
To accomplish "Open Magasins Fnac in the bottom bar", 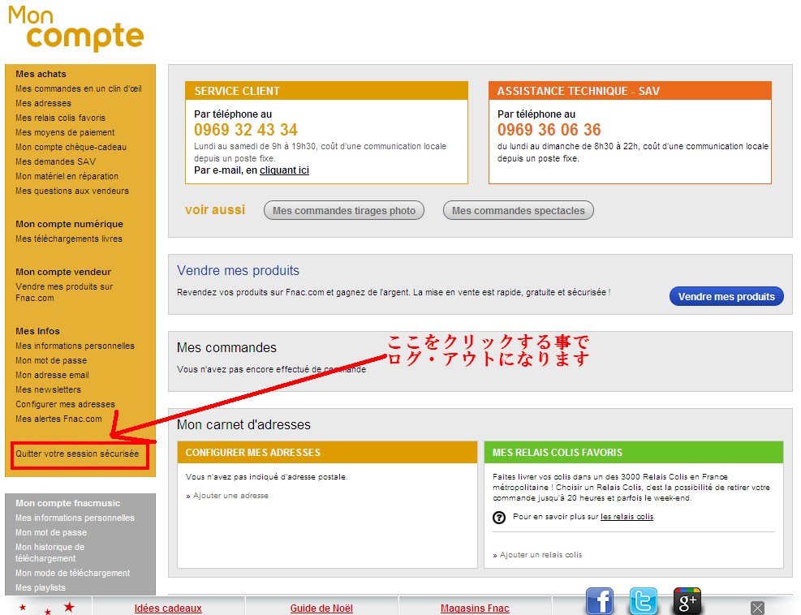I will [x=475, y=608].
